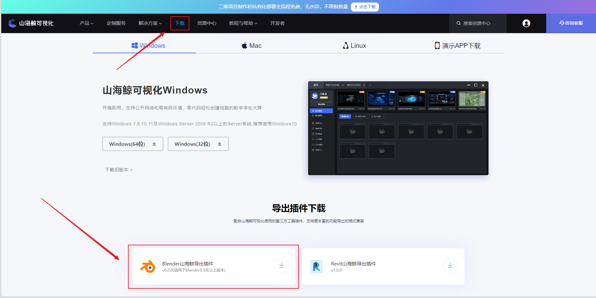This screenshot has height=298, width=596.
Task: Click the Blender version text v0.2.0
Action: pyautogui.click(x=194, y=270)
